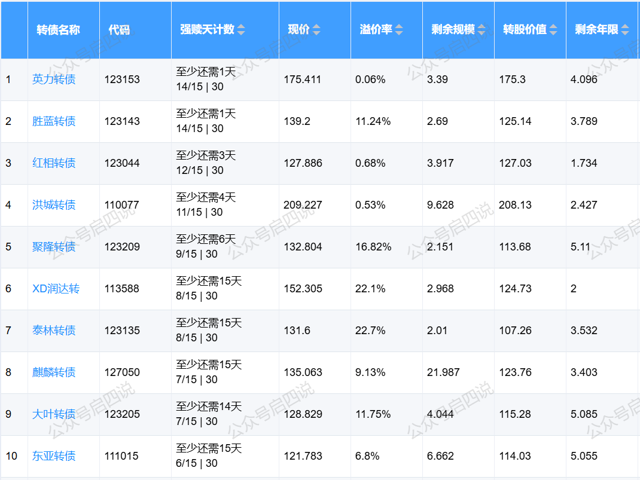Click the 东亚转债 link
Viewport: 640px width, 480px height.
tap(54, 456)
